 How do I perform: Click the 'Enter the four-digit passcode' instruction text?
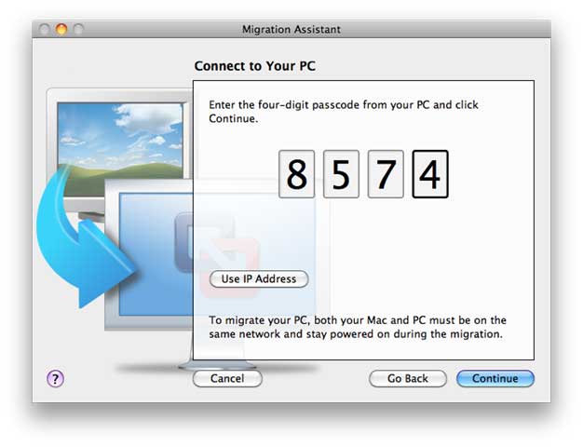click(343, 112)
